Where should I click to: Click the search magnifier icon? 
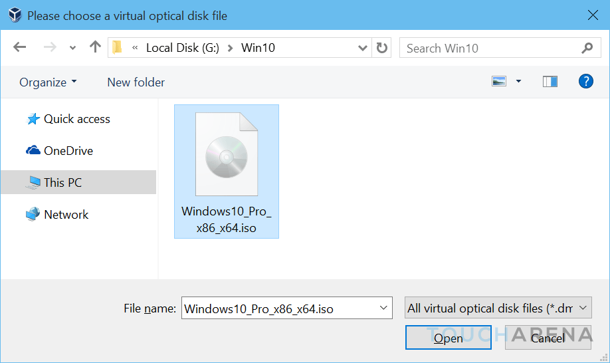coord(587,48)
